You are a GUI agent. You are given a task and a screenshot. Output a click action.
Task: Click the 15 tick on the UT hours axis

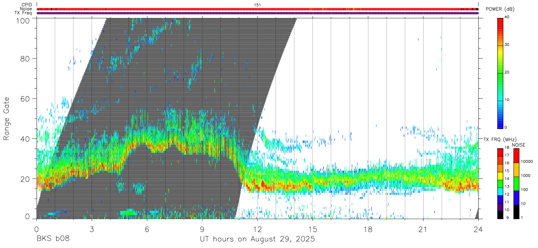[x=313, y=229]
